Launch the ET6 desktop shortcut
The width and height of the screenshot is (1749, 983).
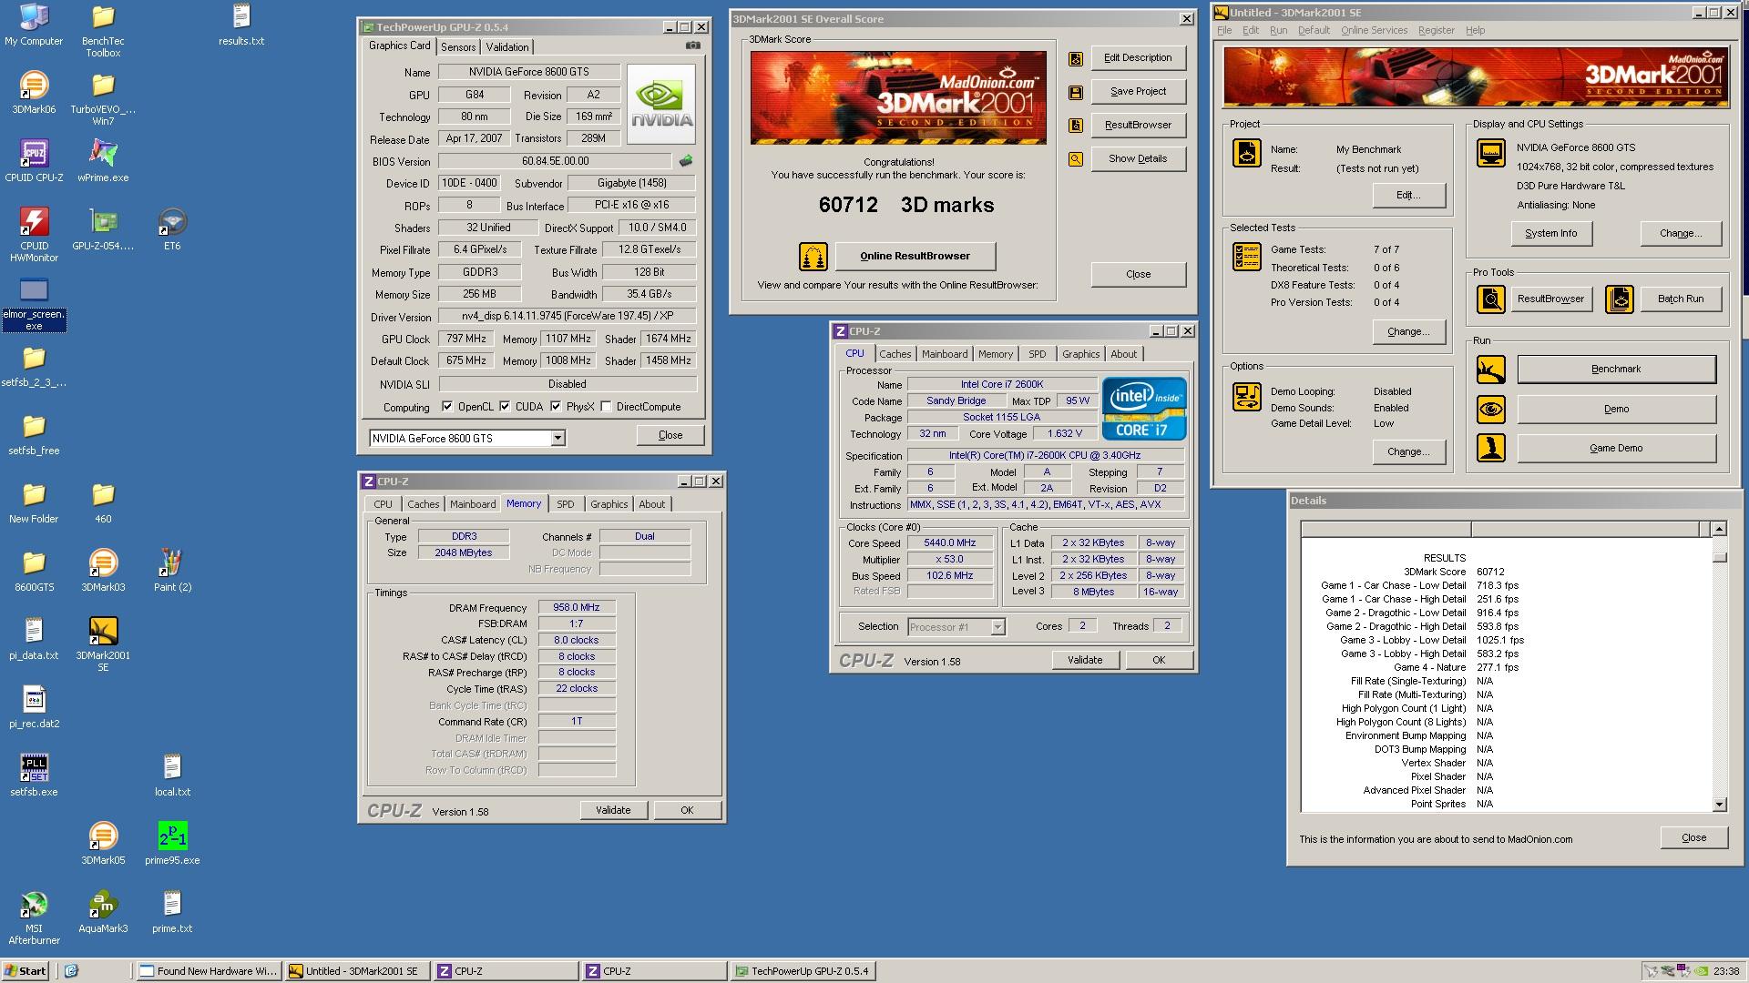pos(172,229)
